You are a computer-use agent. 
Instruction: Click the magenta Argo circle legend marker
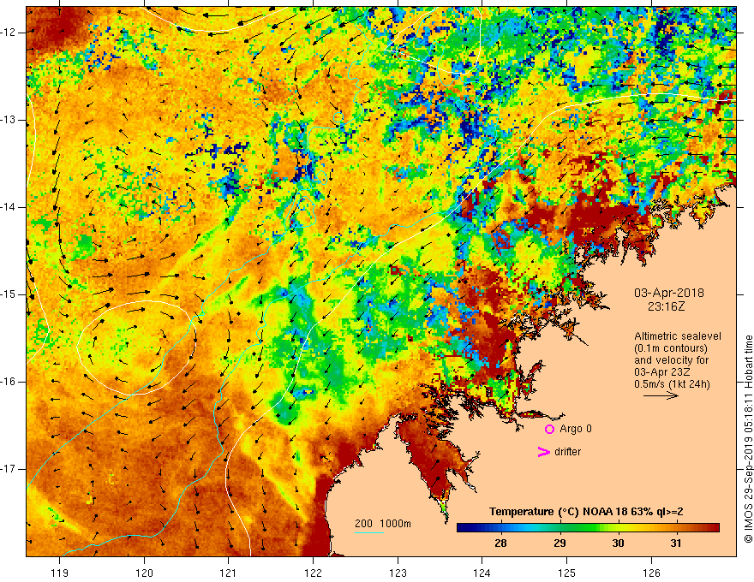click(x=549, y=429)
